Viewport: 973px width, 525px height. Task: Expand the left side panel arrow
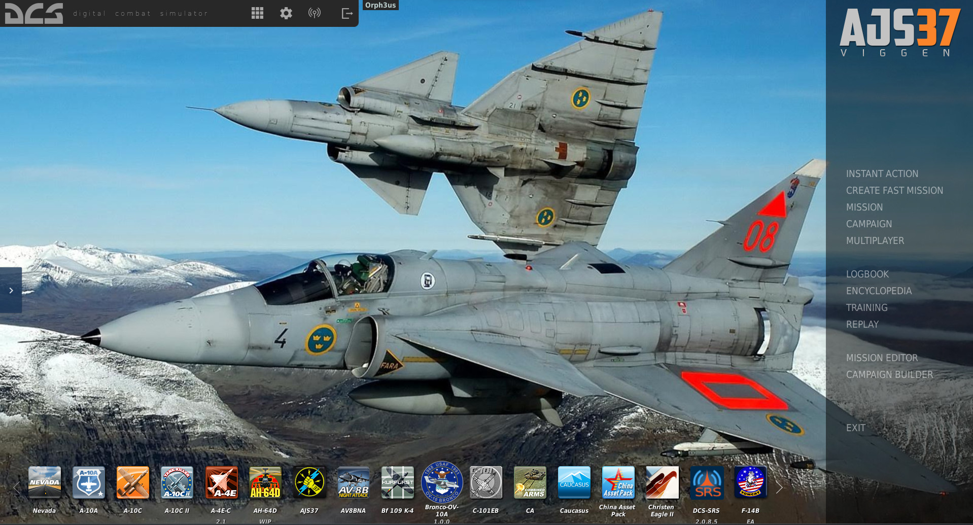click(11, 290)
